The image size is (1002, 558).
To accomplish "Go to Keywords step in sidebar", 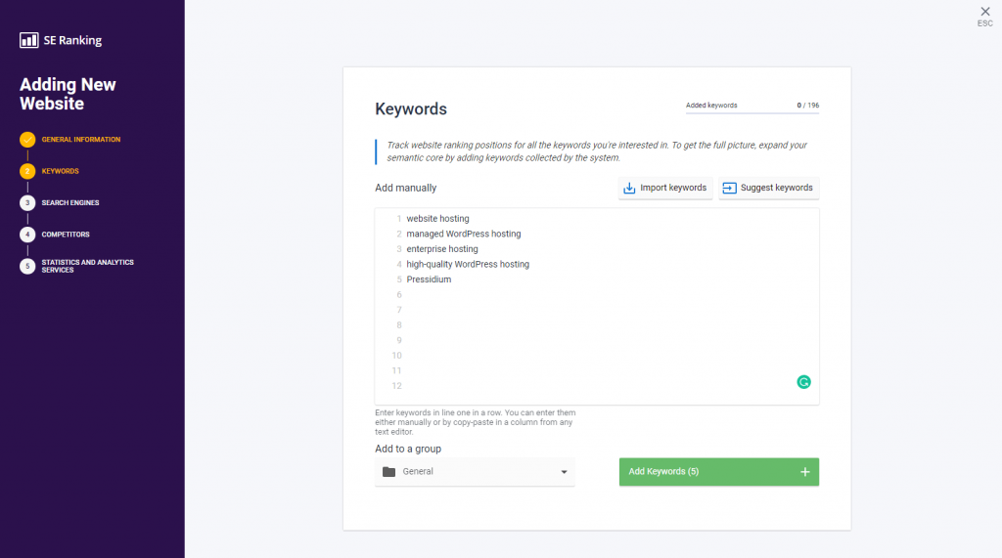I will (x=60, y=171).
